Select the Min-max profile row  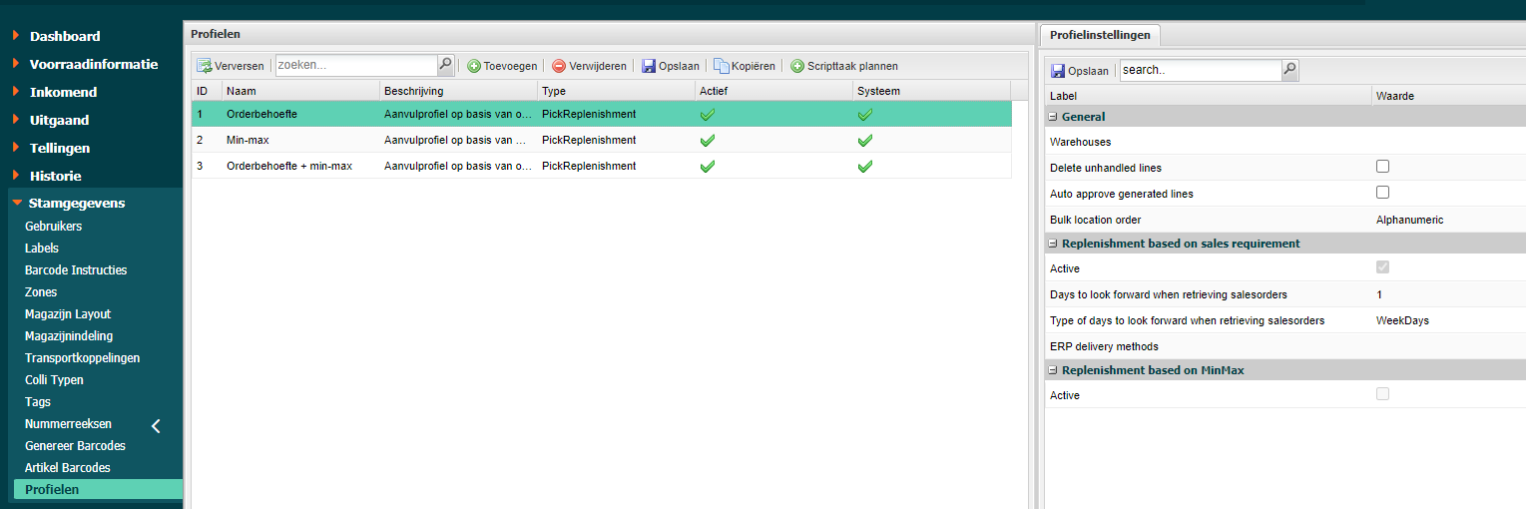(248, 141)
